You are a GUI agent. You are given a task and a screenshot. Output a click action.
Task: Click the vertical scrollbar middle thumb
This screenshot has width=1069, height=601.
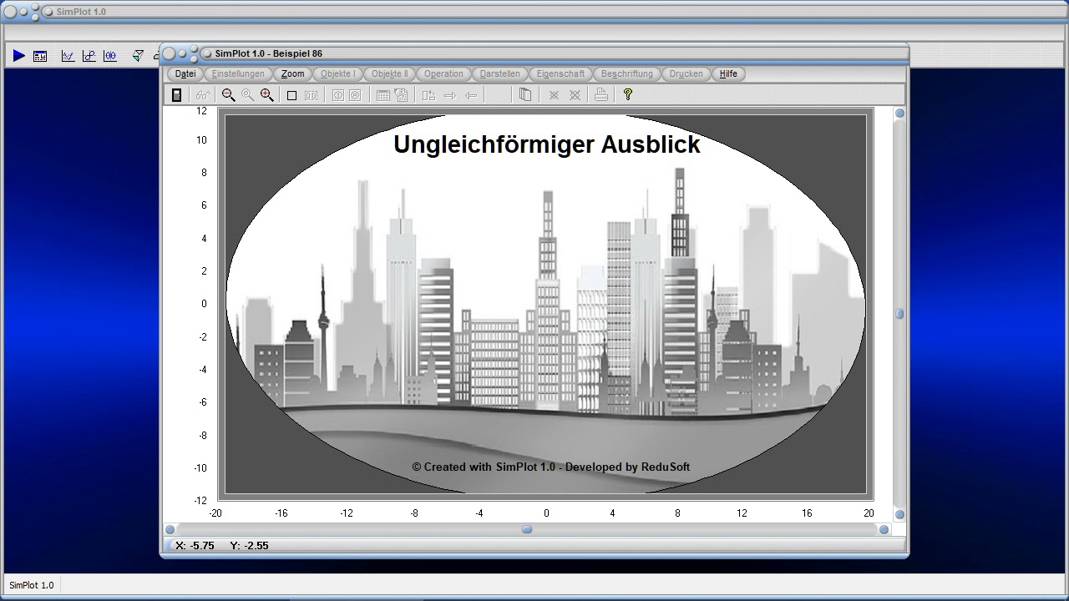[899, 314]
